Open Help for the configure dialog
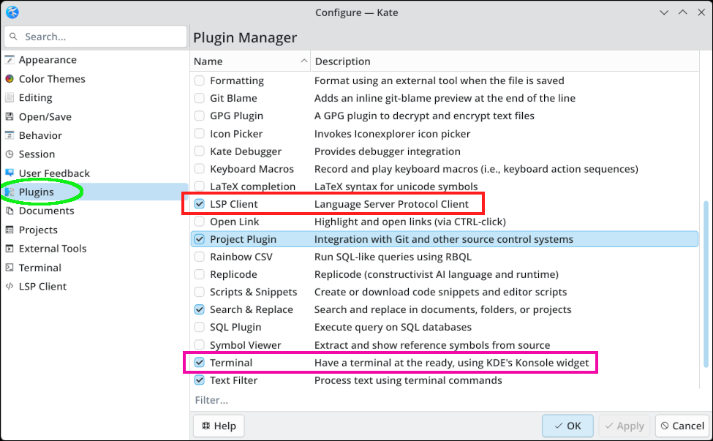 tap(219, 426)
